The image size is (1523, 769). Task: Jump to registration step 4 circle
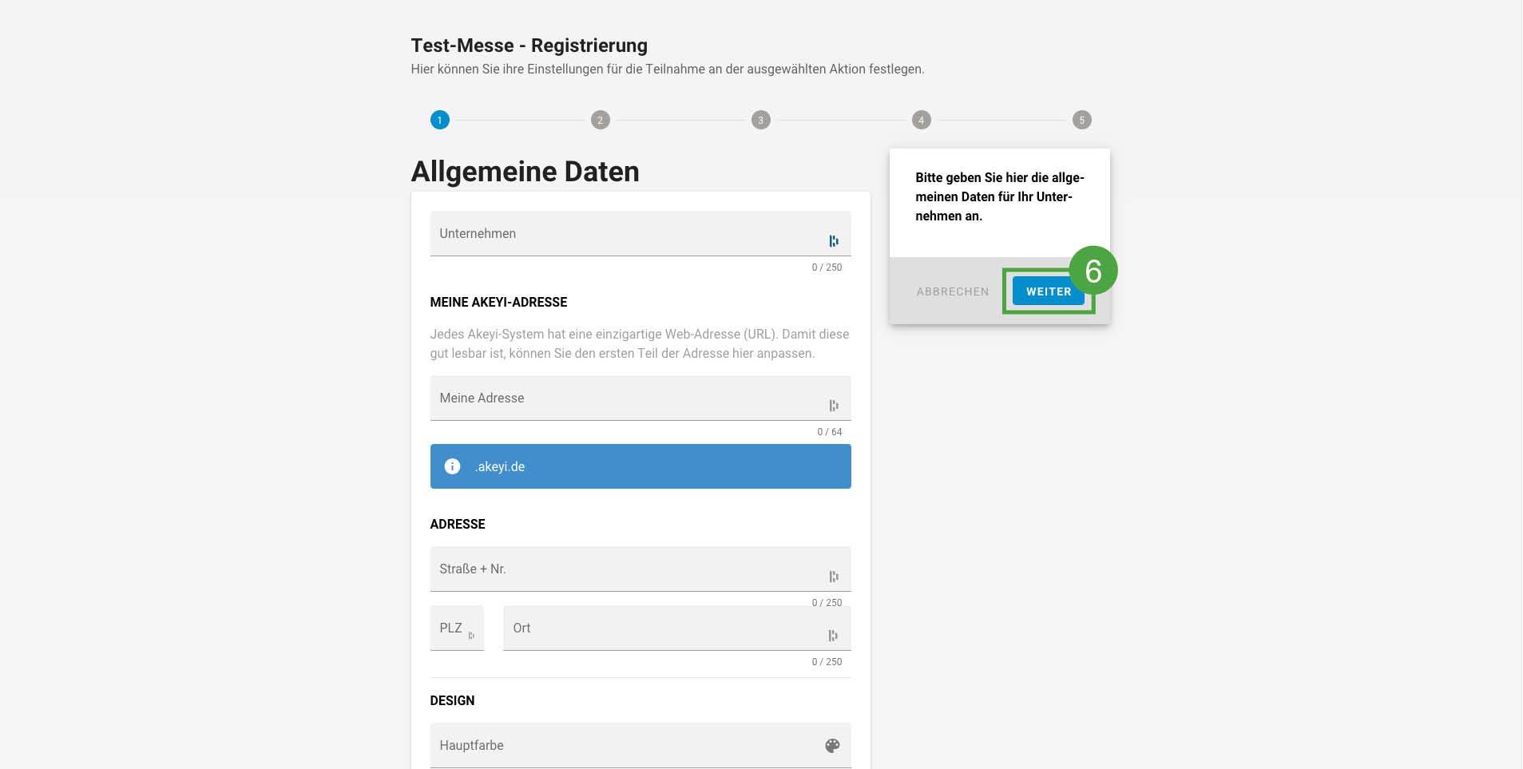[921, 120]
